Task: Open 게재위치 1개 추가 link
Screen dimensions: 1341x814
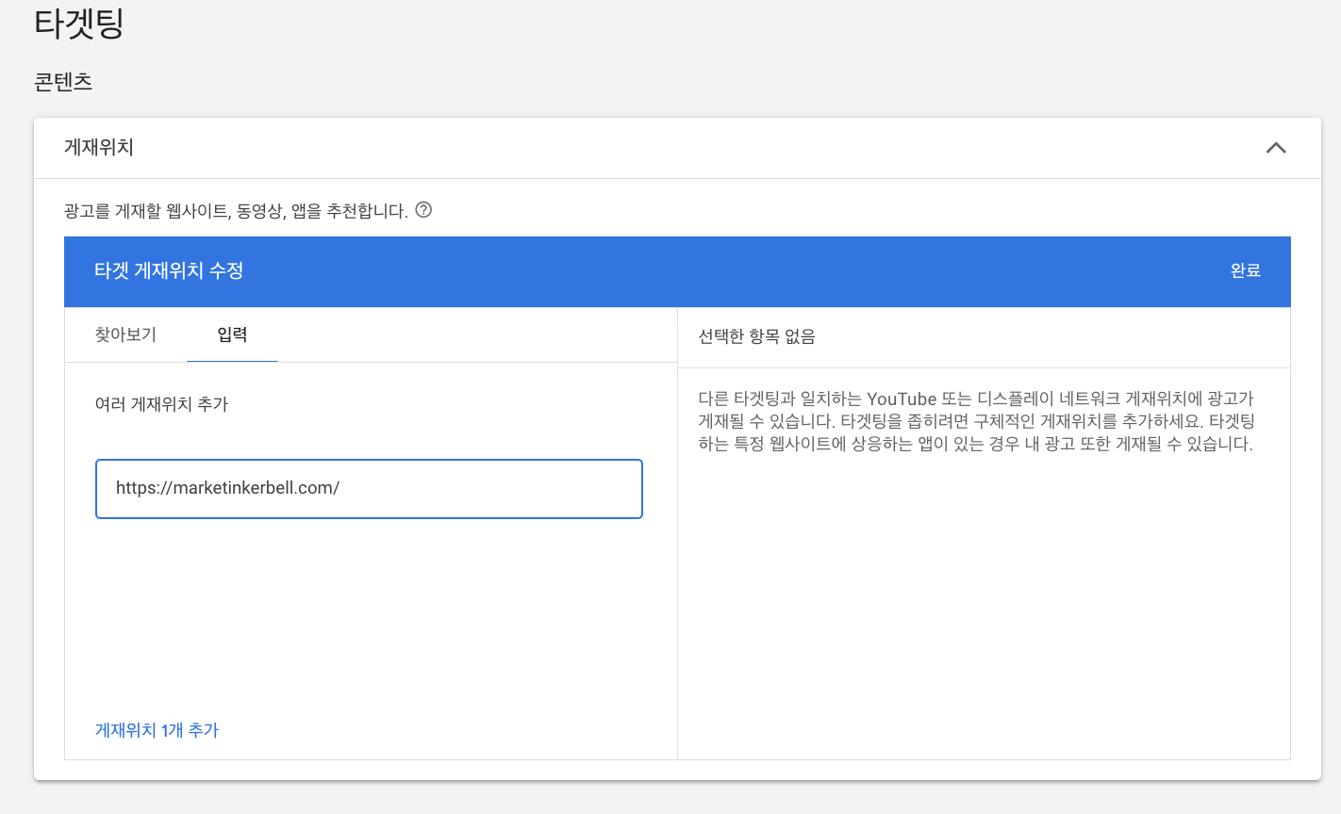Action: coord(157,730)
